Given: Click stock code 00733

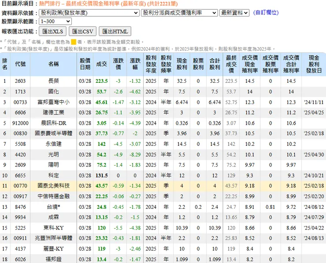Looking at the screenshot, I should tap(20, 102).
